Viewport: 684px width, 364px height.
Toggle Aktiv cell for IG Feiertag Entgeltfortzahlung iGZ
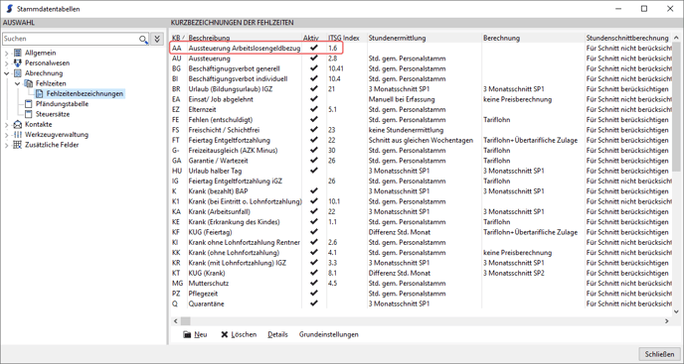(x=313, y=182)
